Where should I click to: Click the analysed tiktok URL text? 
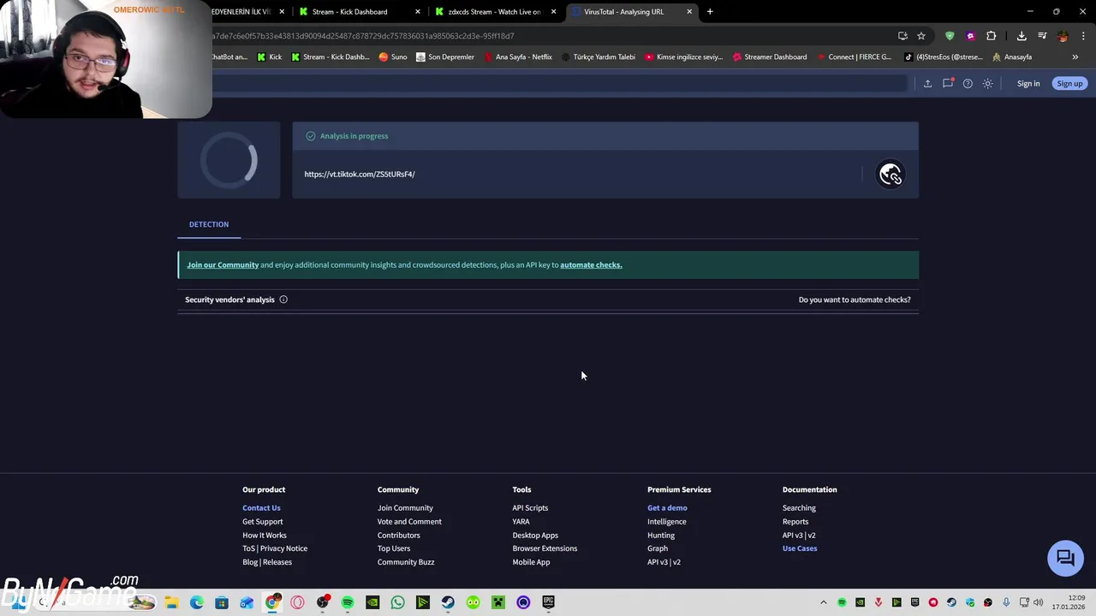coord(360,174)
